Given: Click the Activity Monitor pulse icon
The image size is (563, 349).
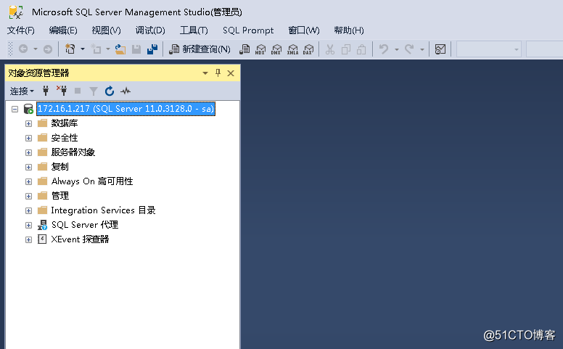Looking at the screenshot, I should (x=126, y=91).
